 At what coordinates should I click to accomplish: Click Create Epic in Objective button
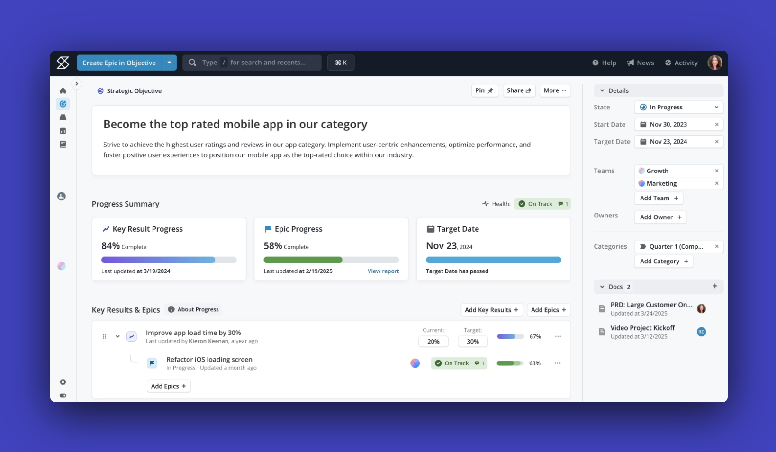[x=119, y=63]
